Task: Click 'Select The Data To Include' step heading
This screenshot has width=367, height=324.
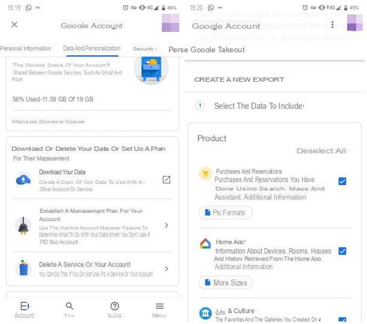Action: click(259, 106)
